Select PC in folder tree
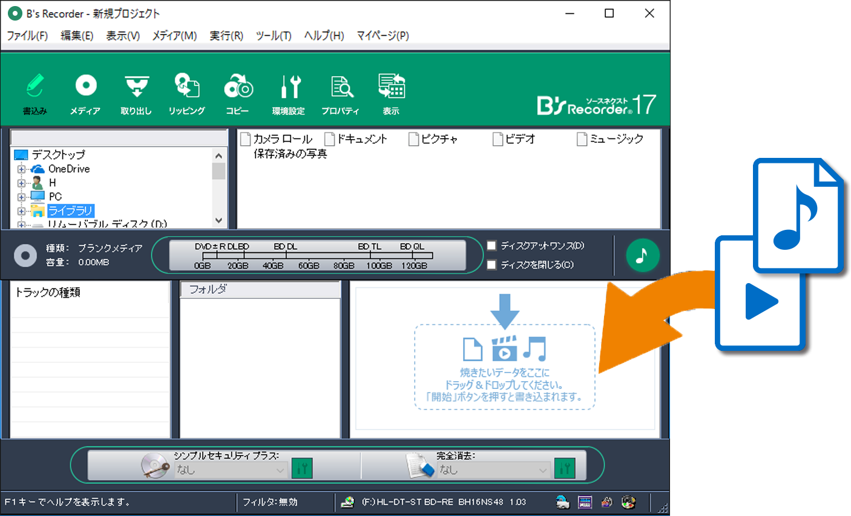Screen dimensions: 851x516 coord(55,197)
